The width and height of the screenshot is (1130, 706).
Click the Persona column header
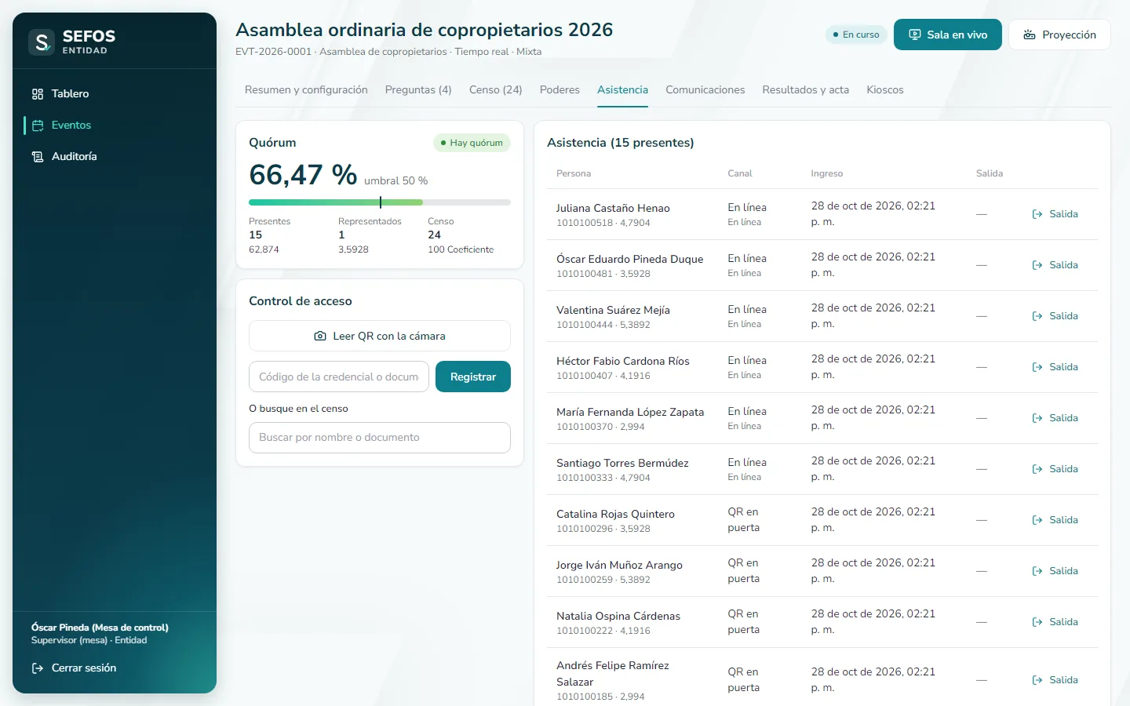(x=574, y=173)
